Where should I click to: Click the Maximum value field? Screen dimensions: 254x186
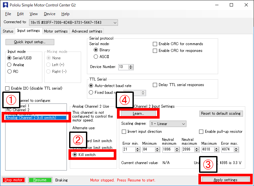click(x=208, y=150)
